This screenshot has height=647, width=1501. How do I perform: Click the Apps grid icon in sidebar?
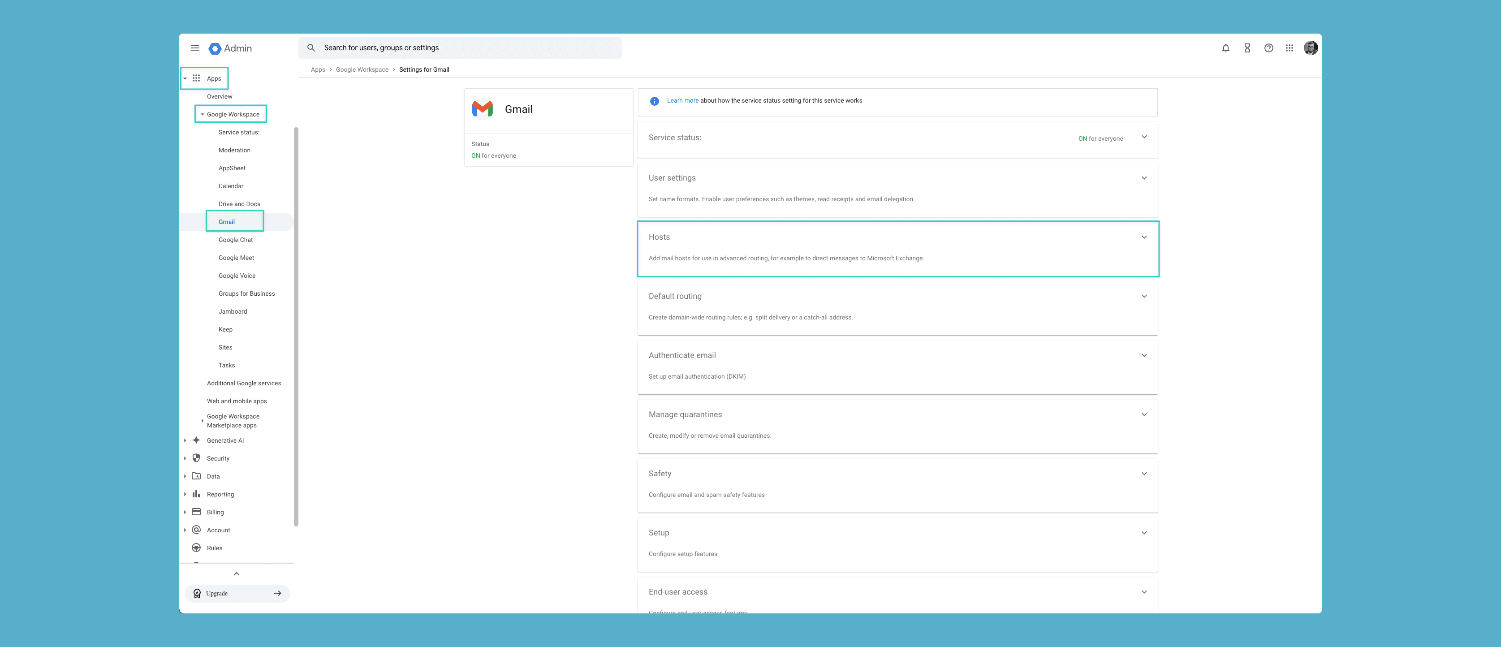(196, 78)
